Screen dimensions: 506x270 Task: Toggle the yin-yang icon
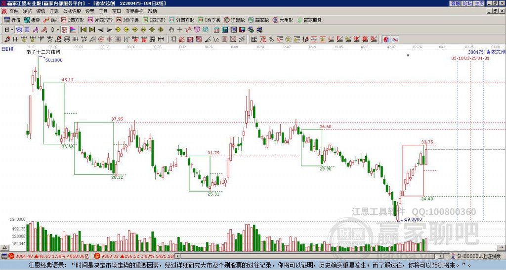coord(386,39)
